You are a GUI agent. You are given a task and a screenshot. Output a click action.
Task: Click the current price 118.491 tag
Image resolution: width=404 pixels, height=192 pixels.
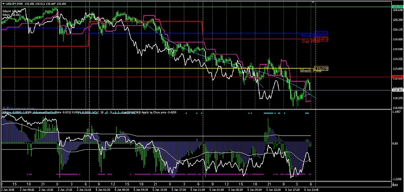397,90
